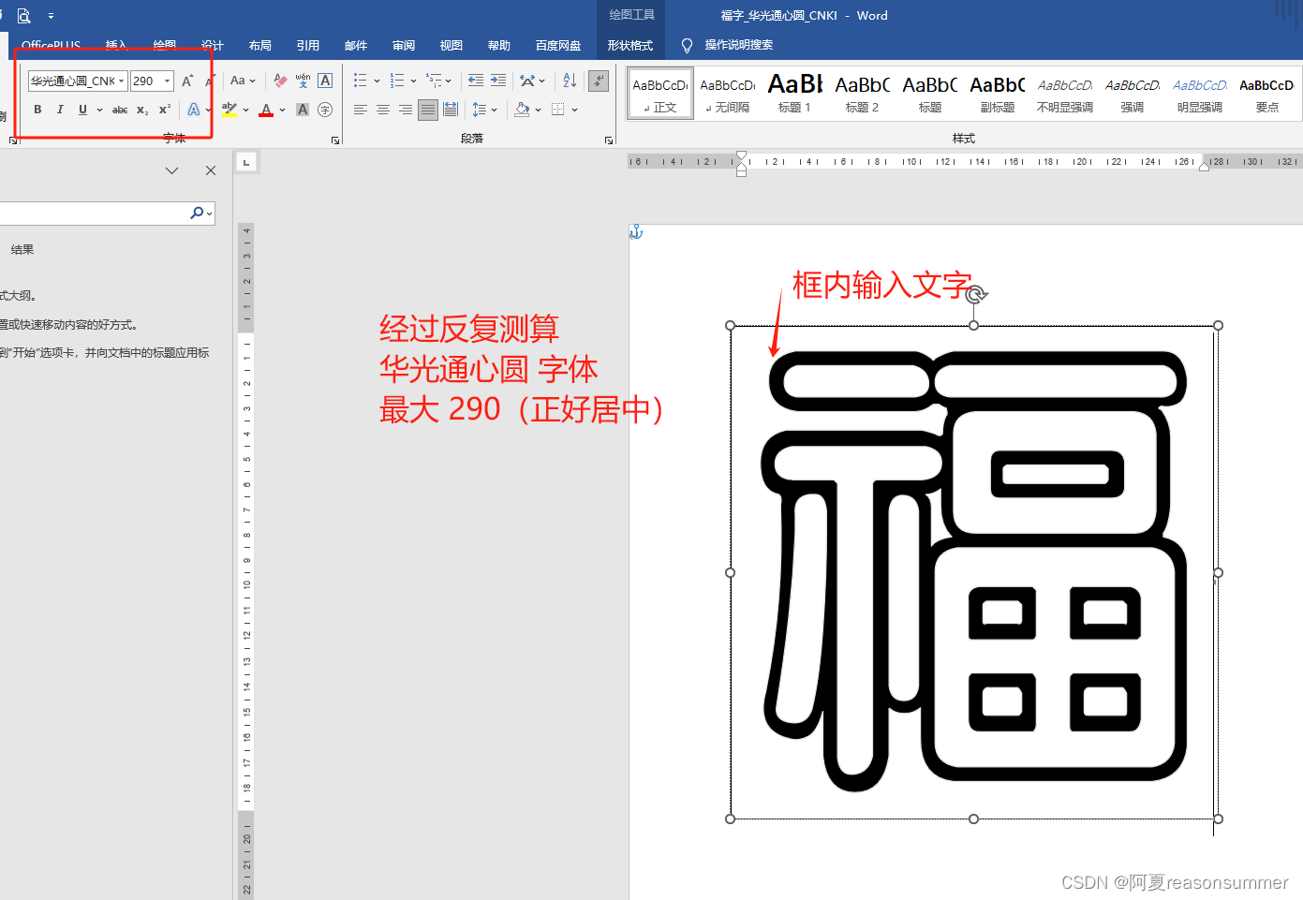Viewport: 1303px width, 900px height.
Task: Align text right icon
Action: click(x=405, y=110)
